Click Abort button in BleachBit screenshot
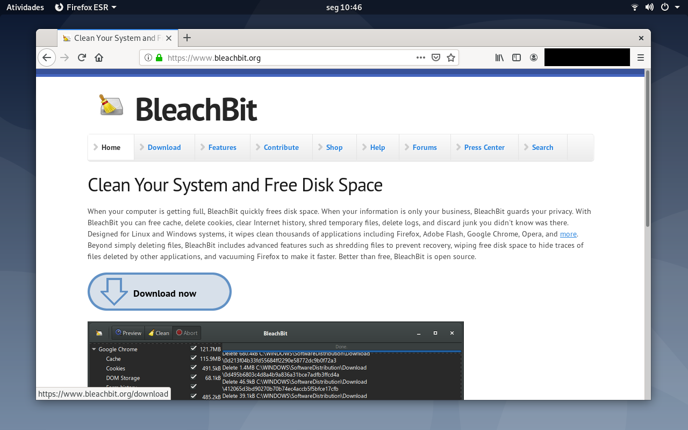The height and width of the screenshot is (430, 688). tap(187, 333)
